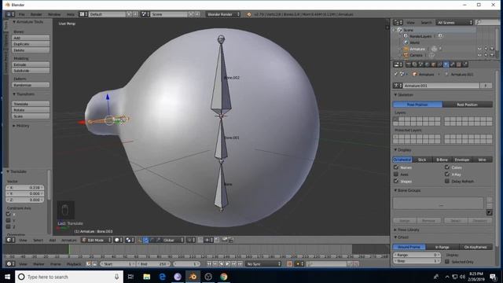Click the Armature object icon in outliner
Image resolution: width=503 pixels, height=283 pixels.
click(406, 49)
